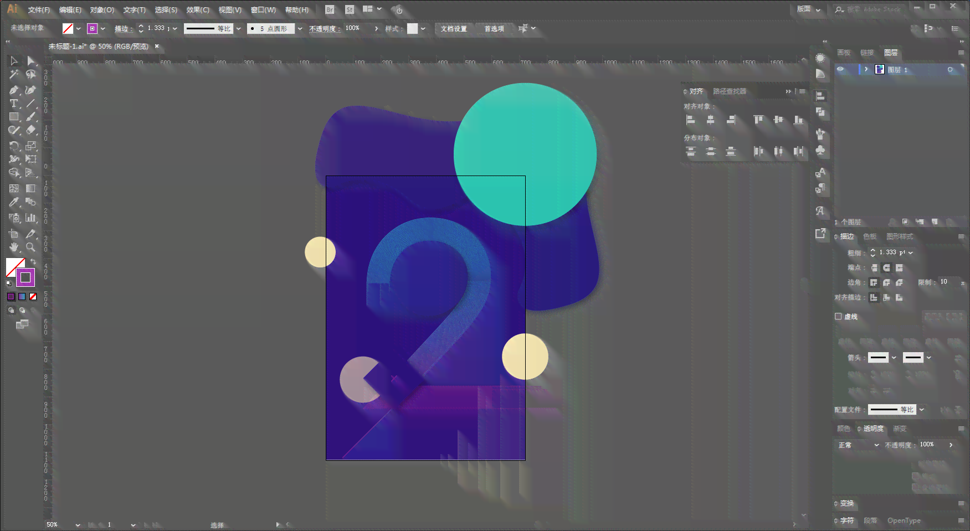Viewport: 970px width, 531px height.
Task: Click 不透明度 link in control bar
Action: pyautogui.click(x=324, y=29)
